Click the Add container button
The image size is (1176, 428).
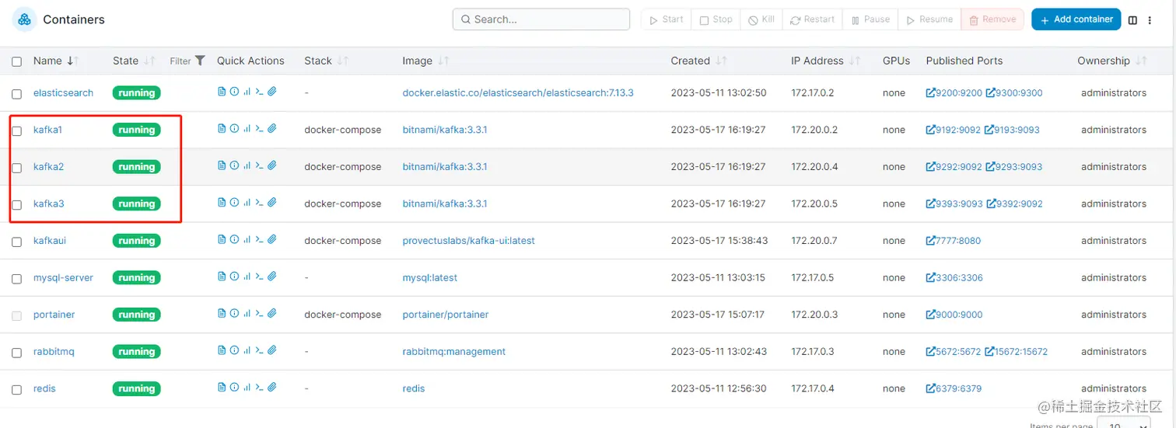tap(1076, 19)
